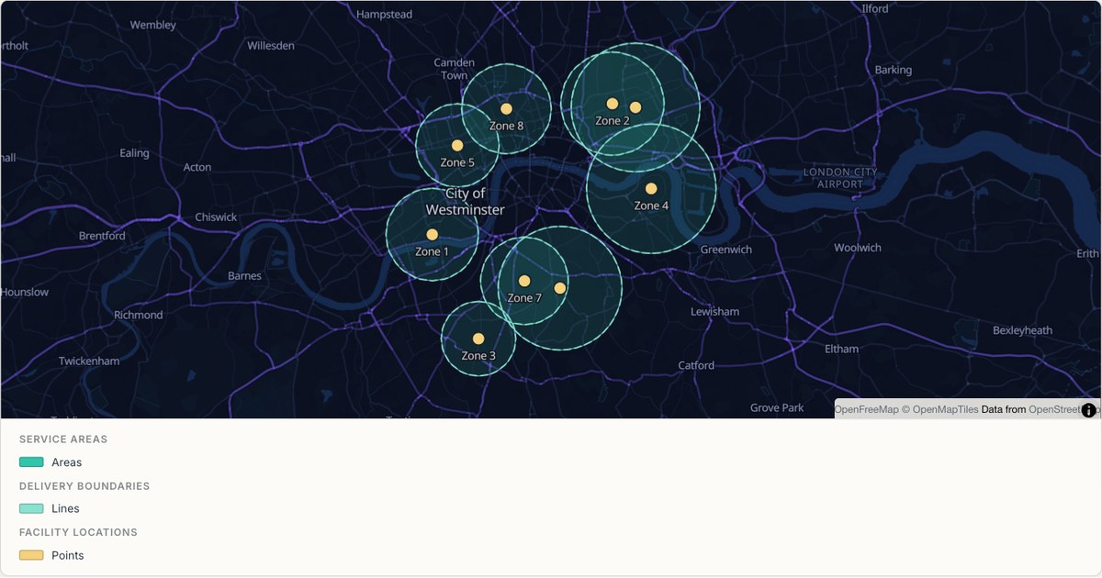Image resolution: width=1102 pixels, height=578 pixels.
Task: Pick the facility point marker above Zone 1
Action: tap(433, 235)
